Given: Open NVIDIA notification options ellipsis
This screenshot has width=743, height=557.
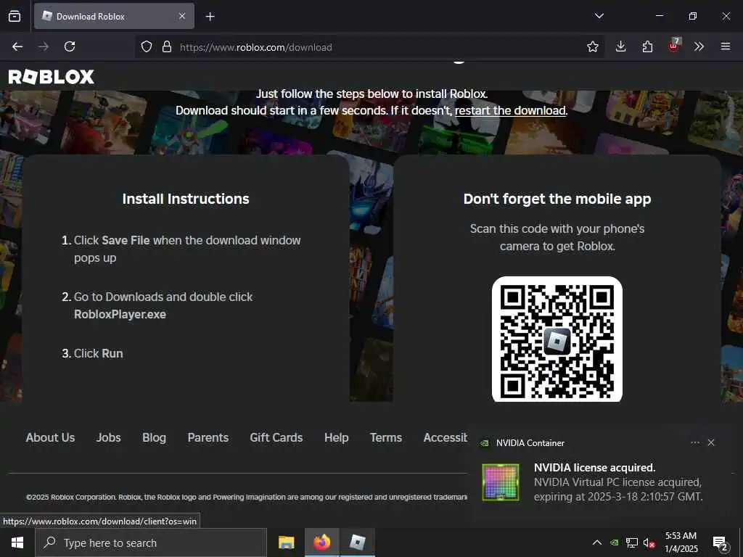Looking at the screenshot, I should pos(694,442).
